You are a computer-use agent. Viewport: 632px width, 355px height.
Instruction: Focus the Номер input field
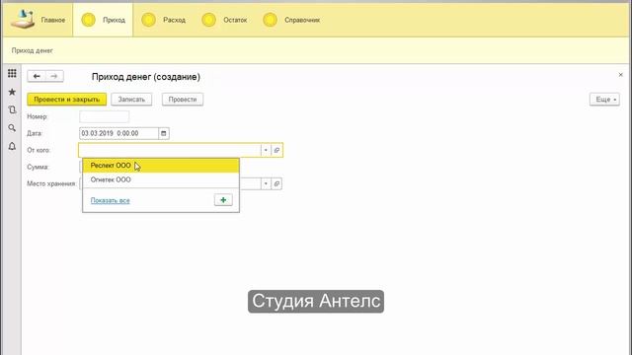105,116
